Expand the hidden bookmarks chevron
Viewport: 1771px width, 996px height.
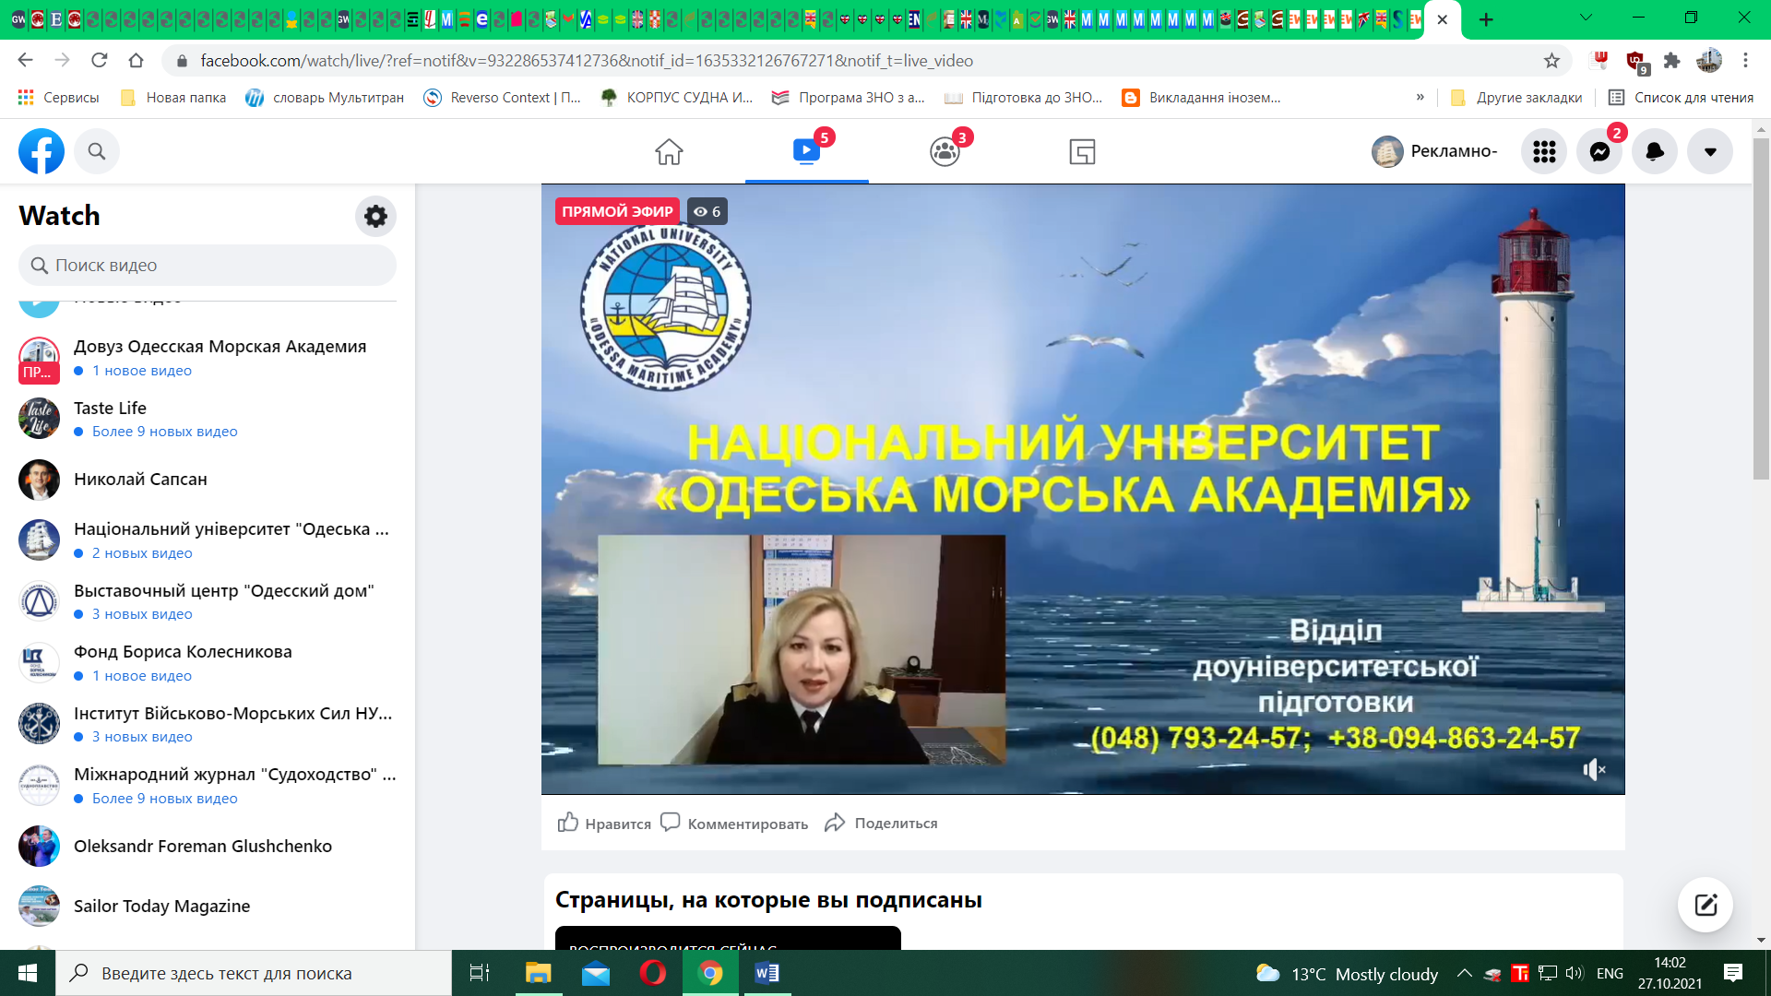point(1420,98)
